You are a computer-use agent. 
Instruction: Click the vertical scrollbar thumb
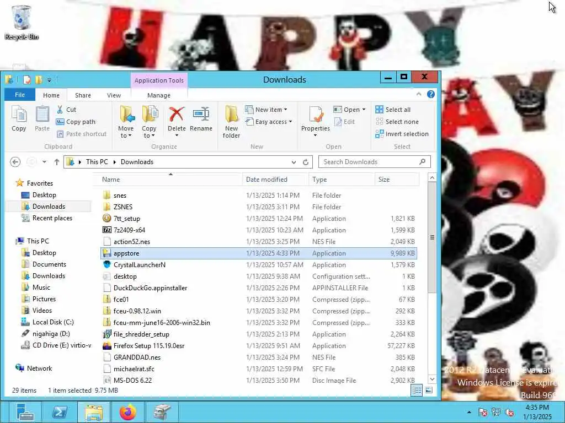click(x=432, y=237)
